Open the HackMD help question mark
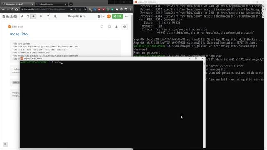This screenshot has width=267, height=150. coord(48,16)
